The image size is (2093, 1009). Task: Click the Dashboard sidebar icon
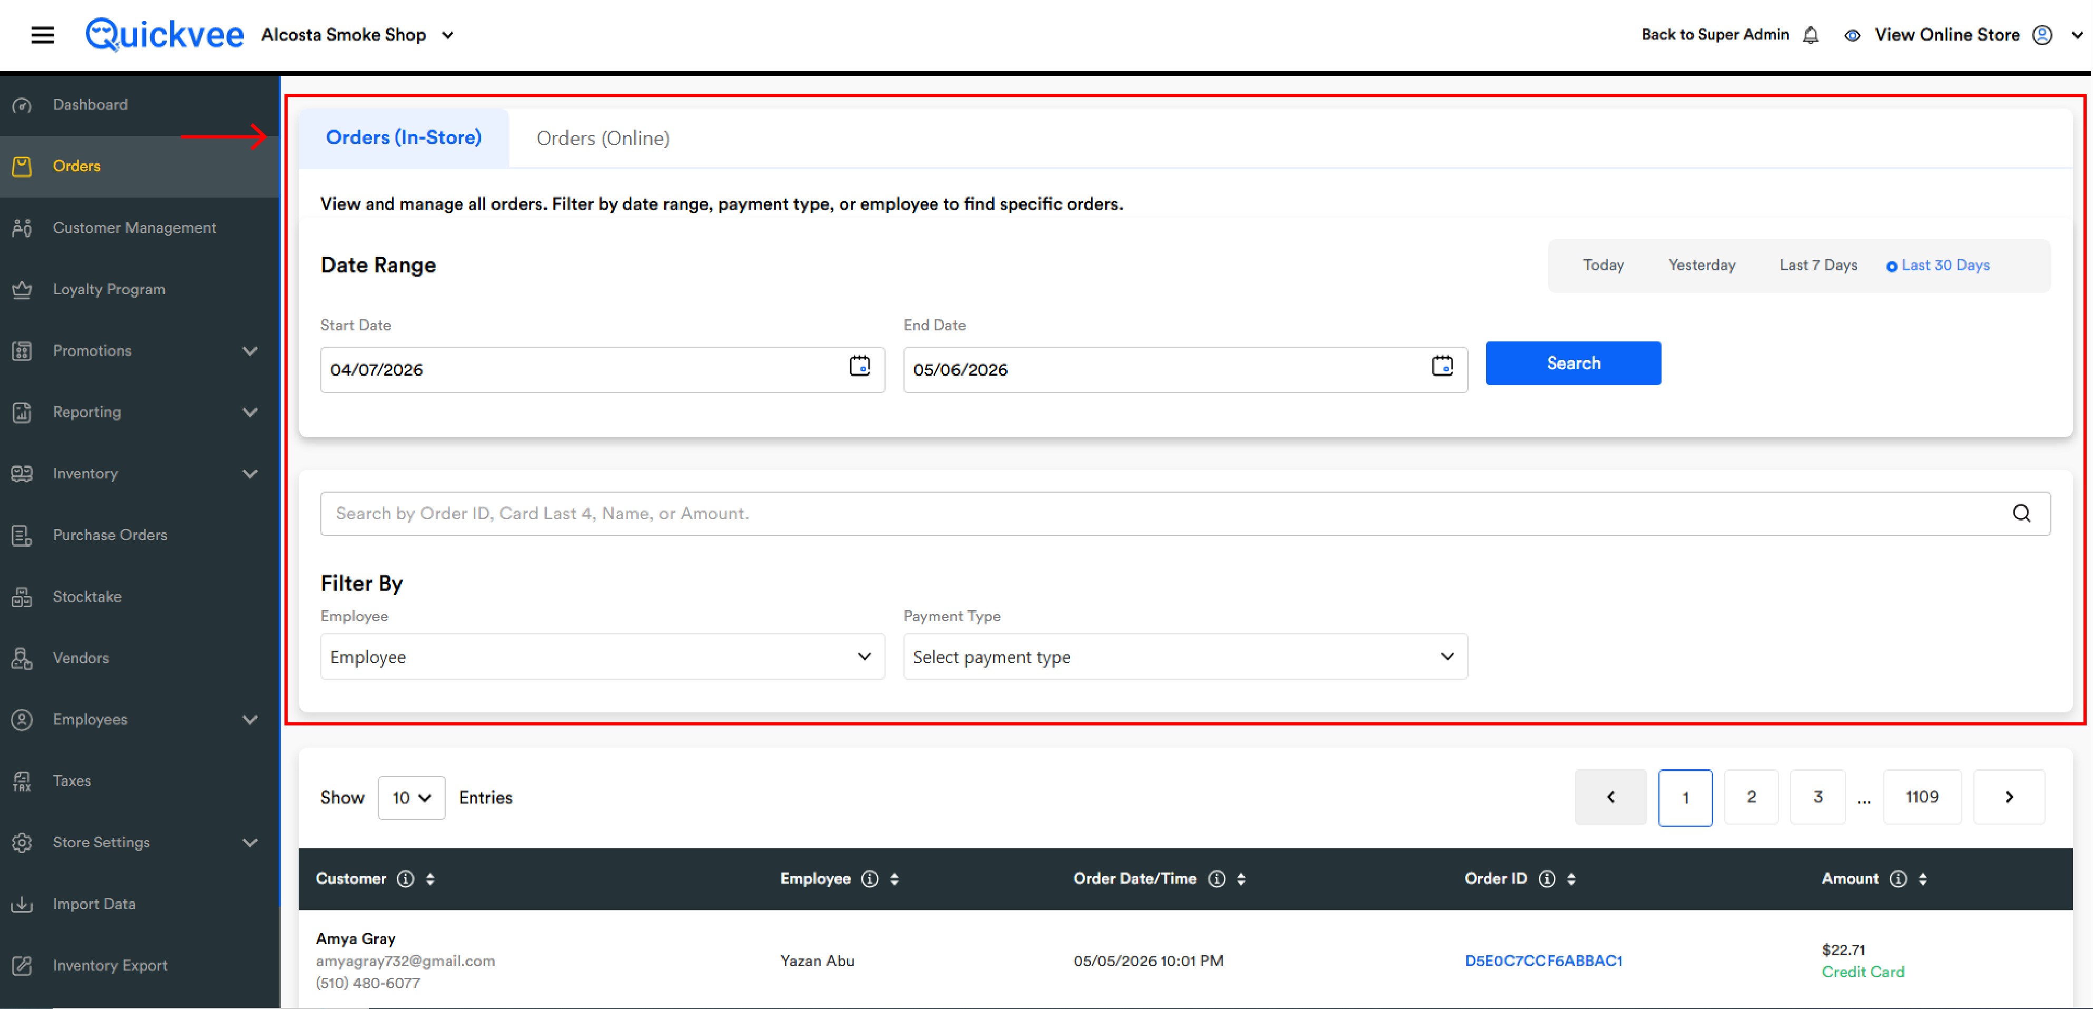[x=22, y=105]
